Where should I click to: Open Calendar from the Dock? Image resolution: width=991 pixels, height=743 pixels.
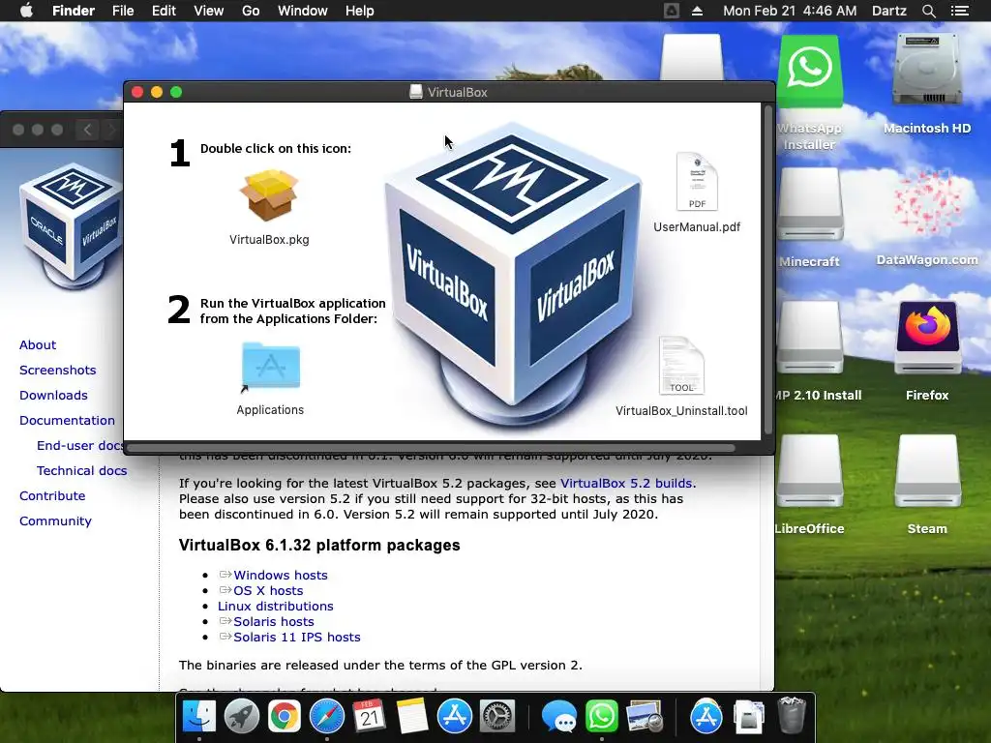(369, 717)
